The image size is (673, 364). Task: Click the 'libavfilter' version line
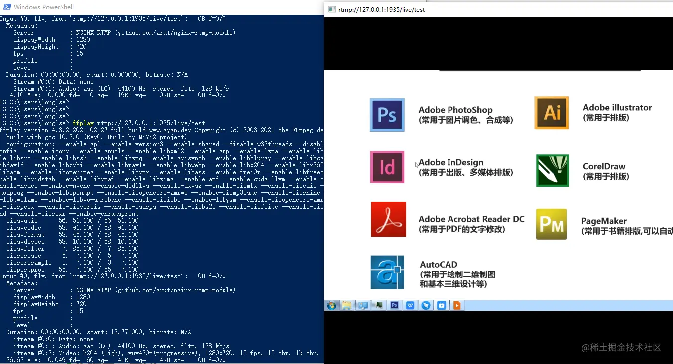73,248
